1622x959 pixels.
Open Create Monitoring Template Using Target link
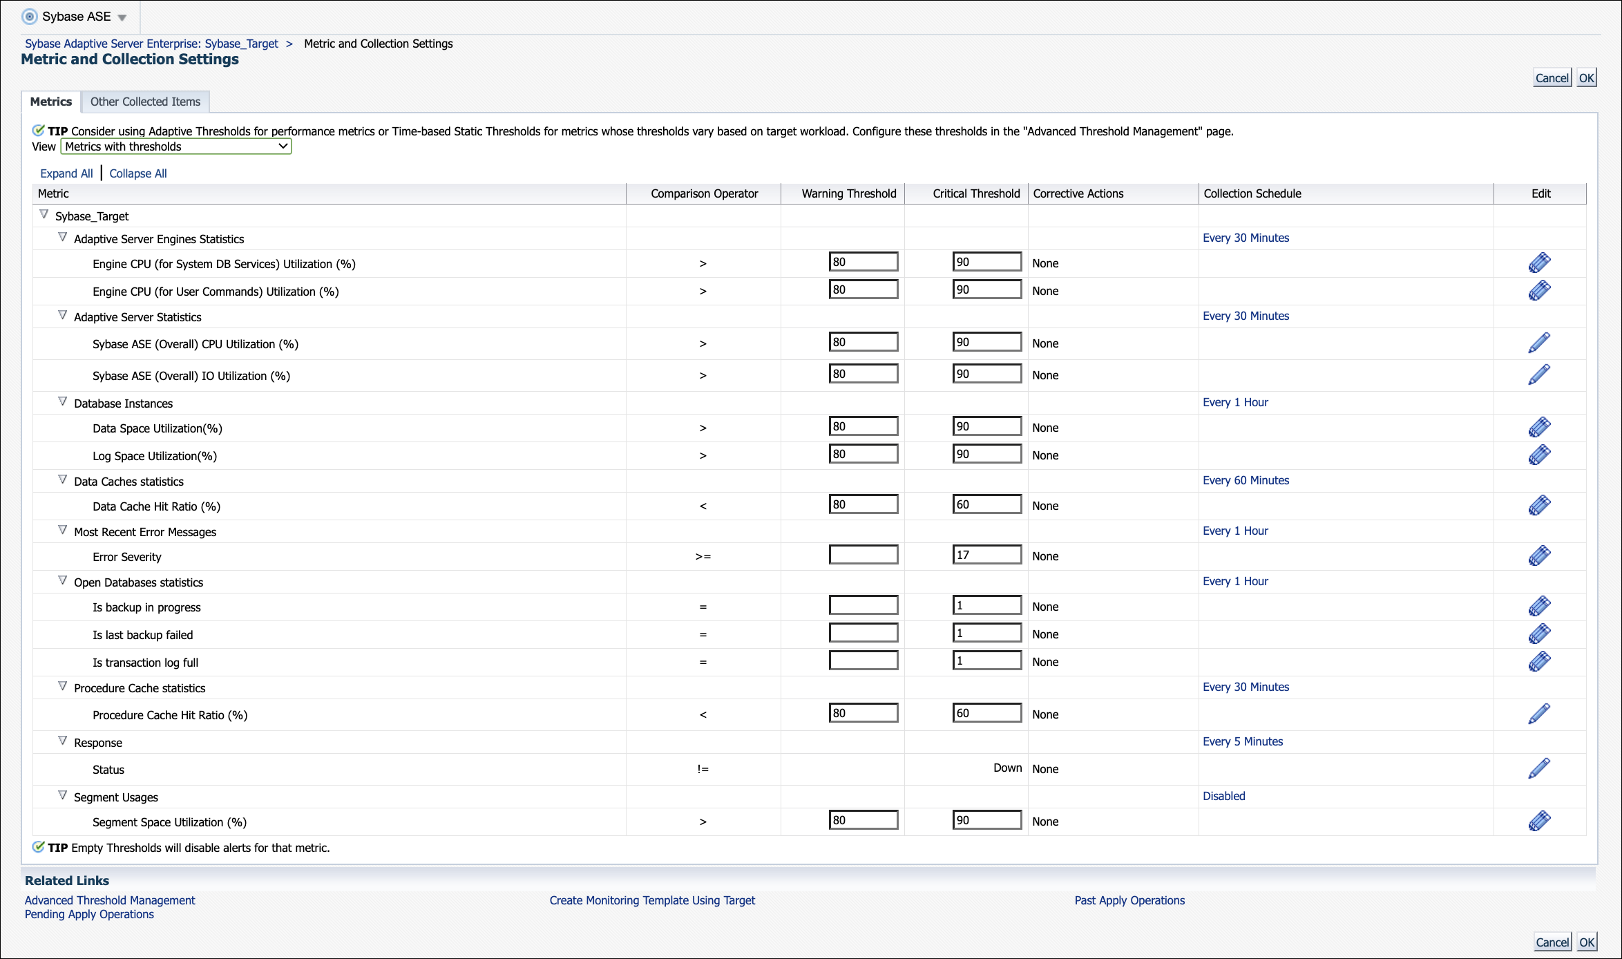click(652, 900)
